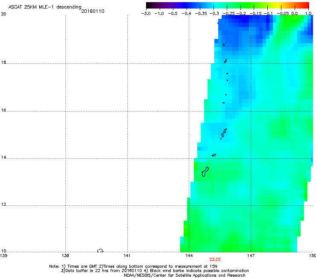
Task: Click the -0.4 color bar label
Action: [187, 14]
